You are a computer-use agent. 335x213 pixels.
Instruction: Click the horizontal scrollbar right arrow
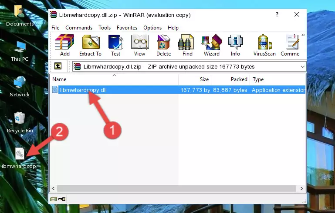coord(301,189)
